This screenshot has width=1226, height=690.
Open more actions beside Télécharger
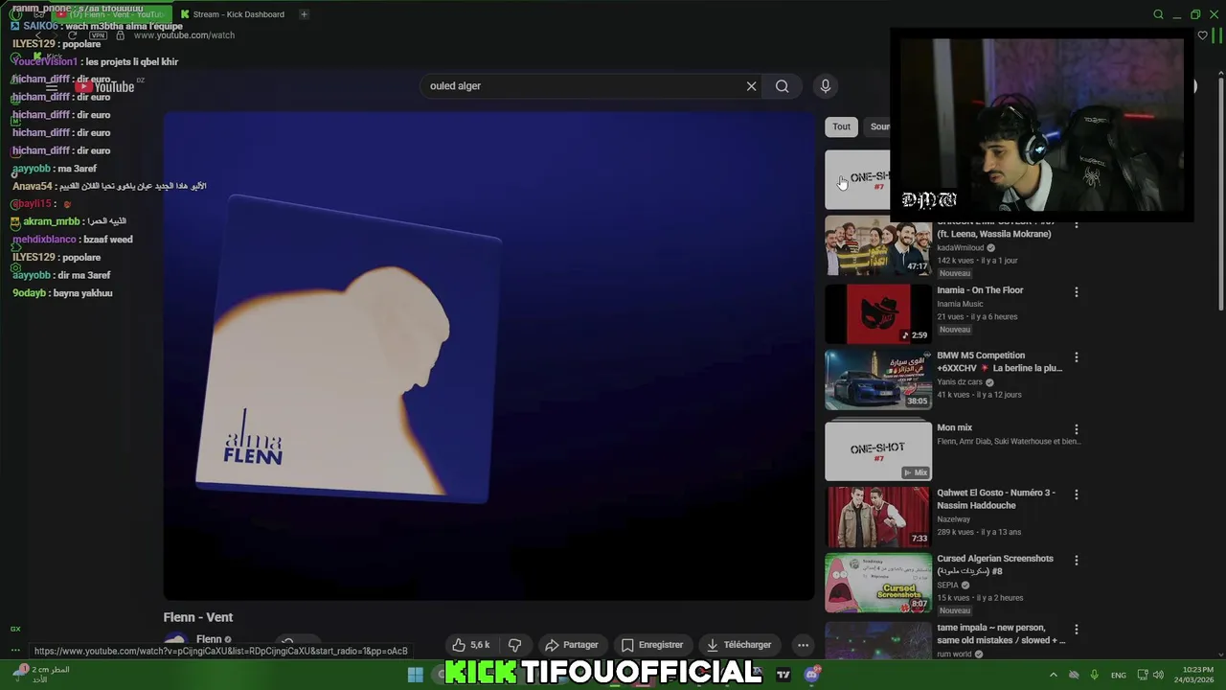click(803, 645)
